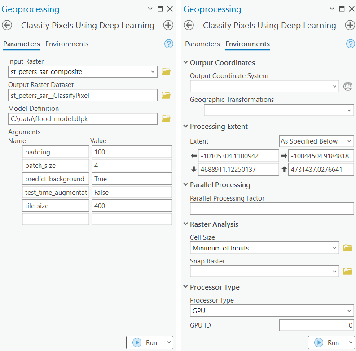Screen dimensions: 356x351
Task: Open the Extent dropdown As Specified Below
Action: [x=316, y=141]
